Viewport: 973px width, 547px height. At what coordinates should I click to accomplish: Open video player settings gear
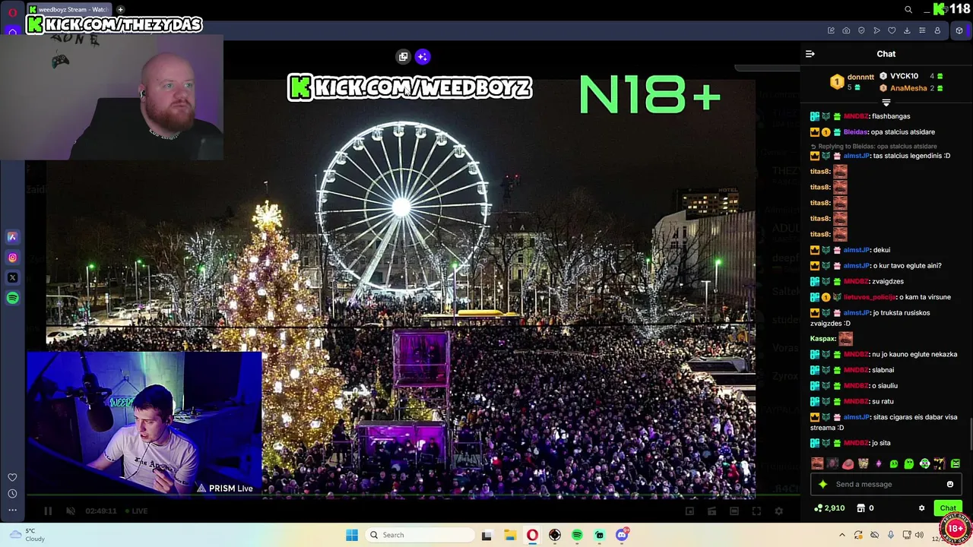point(778,511)
